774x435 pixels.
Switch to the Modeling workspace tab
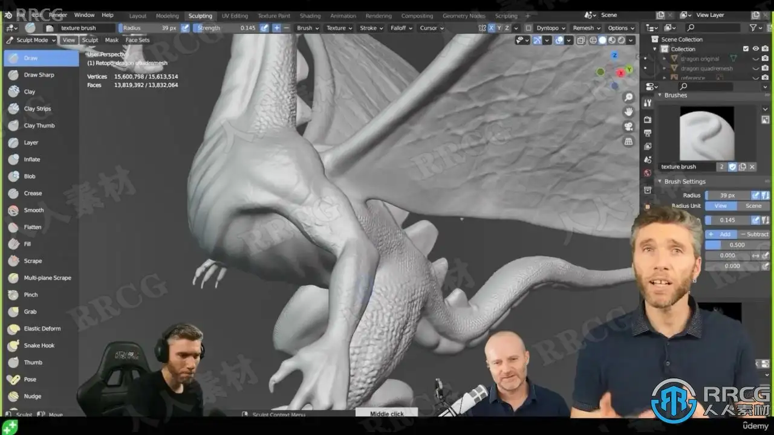click(167, 16)
